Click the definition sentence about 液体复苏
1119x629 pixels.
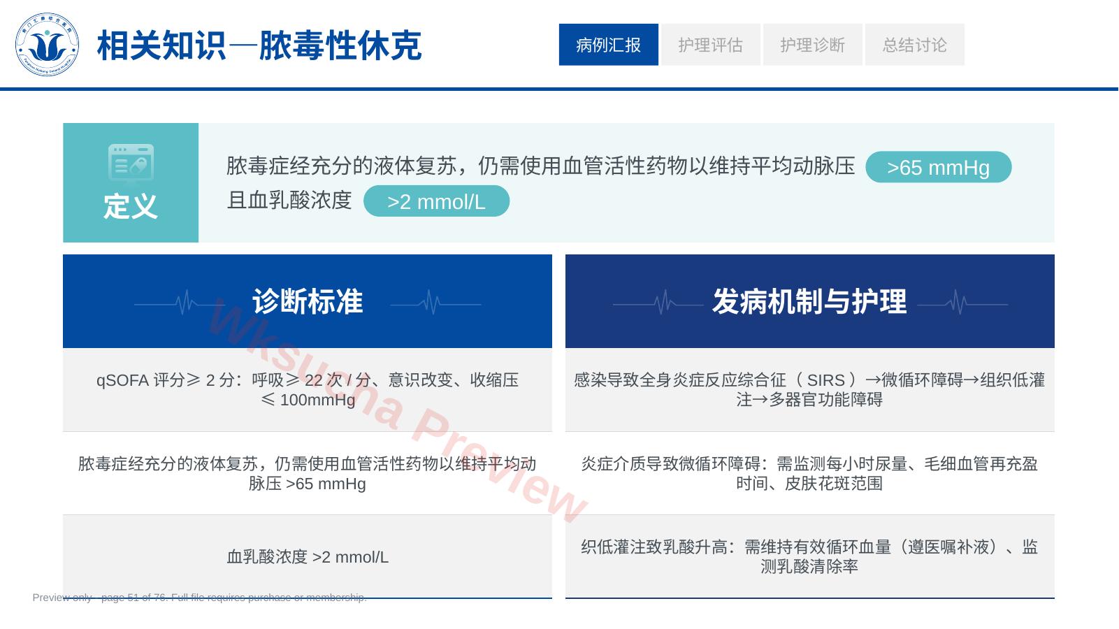541,166
